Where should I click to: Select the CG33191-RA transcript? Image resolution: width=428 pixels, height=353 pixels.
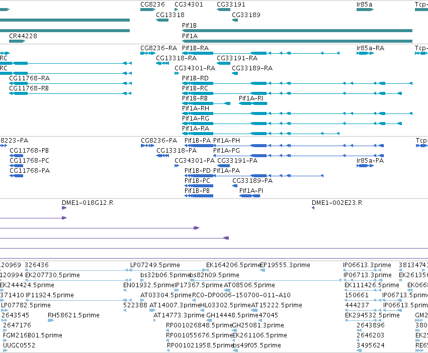point(223,63)
